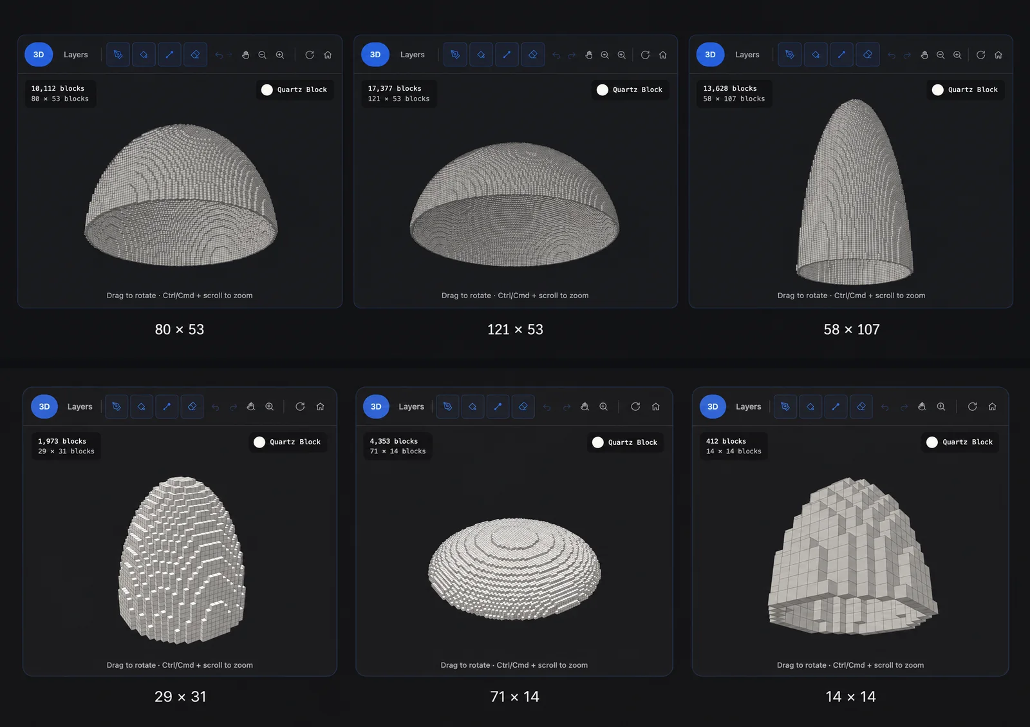Select the eraser tool in the 58 × 107 panel

coord(868,55)
